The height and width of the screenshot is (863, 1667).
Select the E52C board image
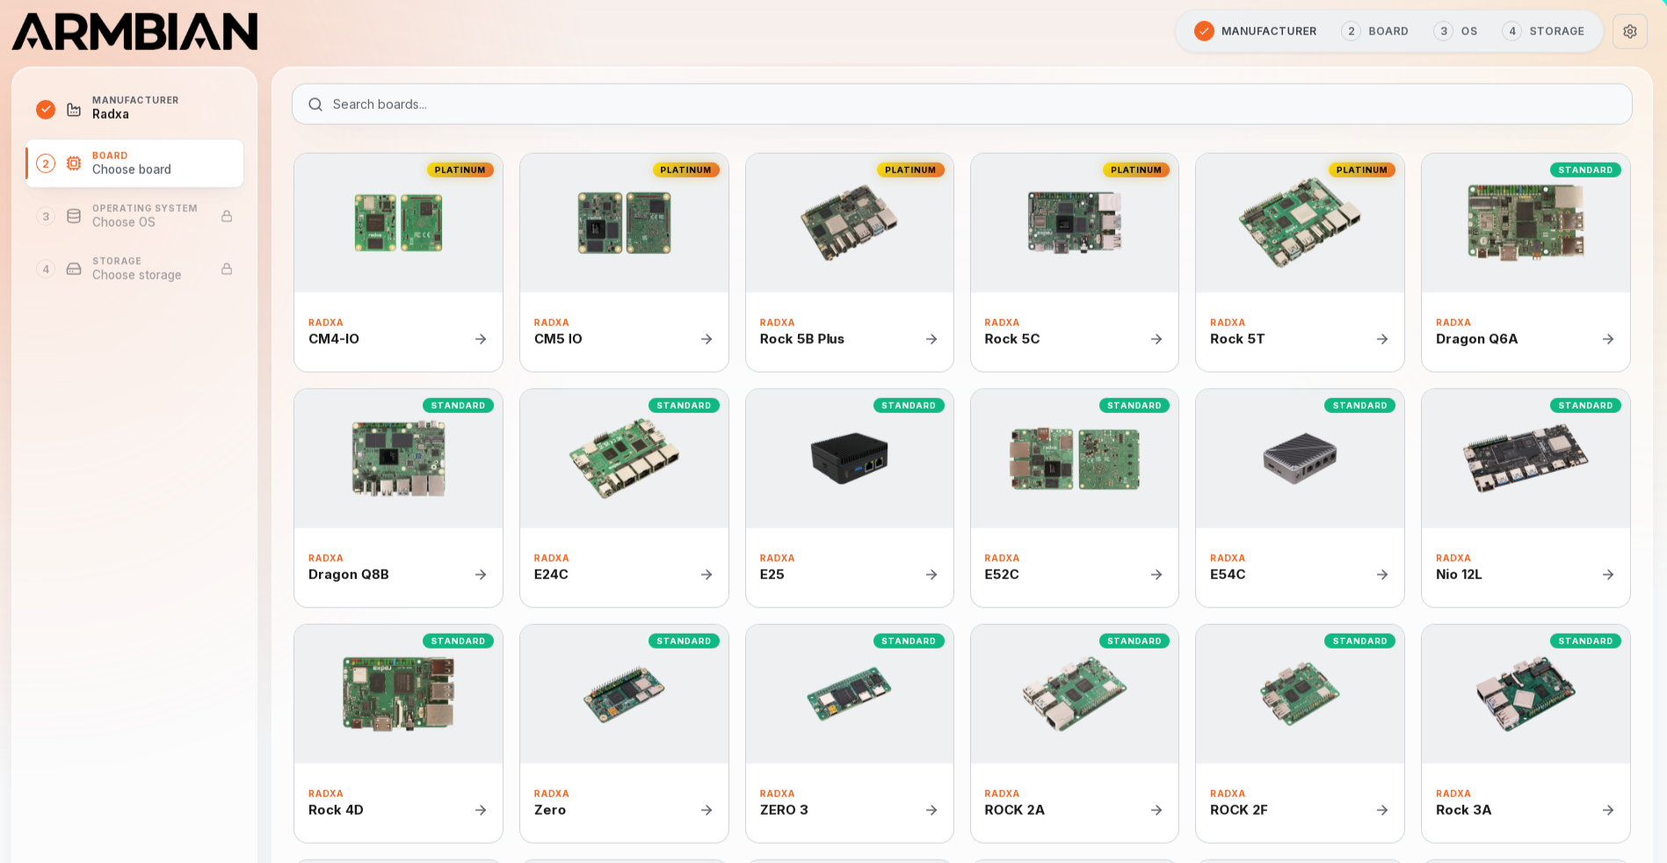click(x=1075, y=459)
